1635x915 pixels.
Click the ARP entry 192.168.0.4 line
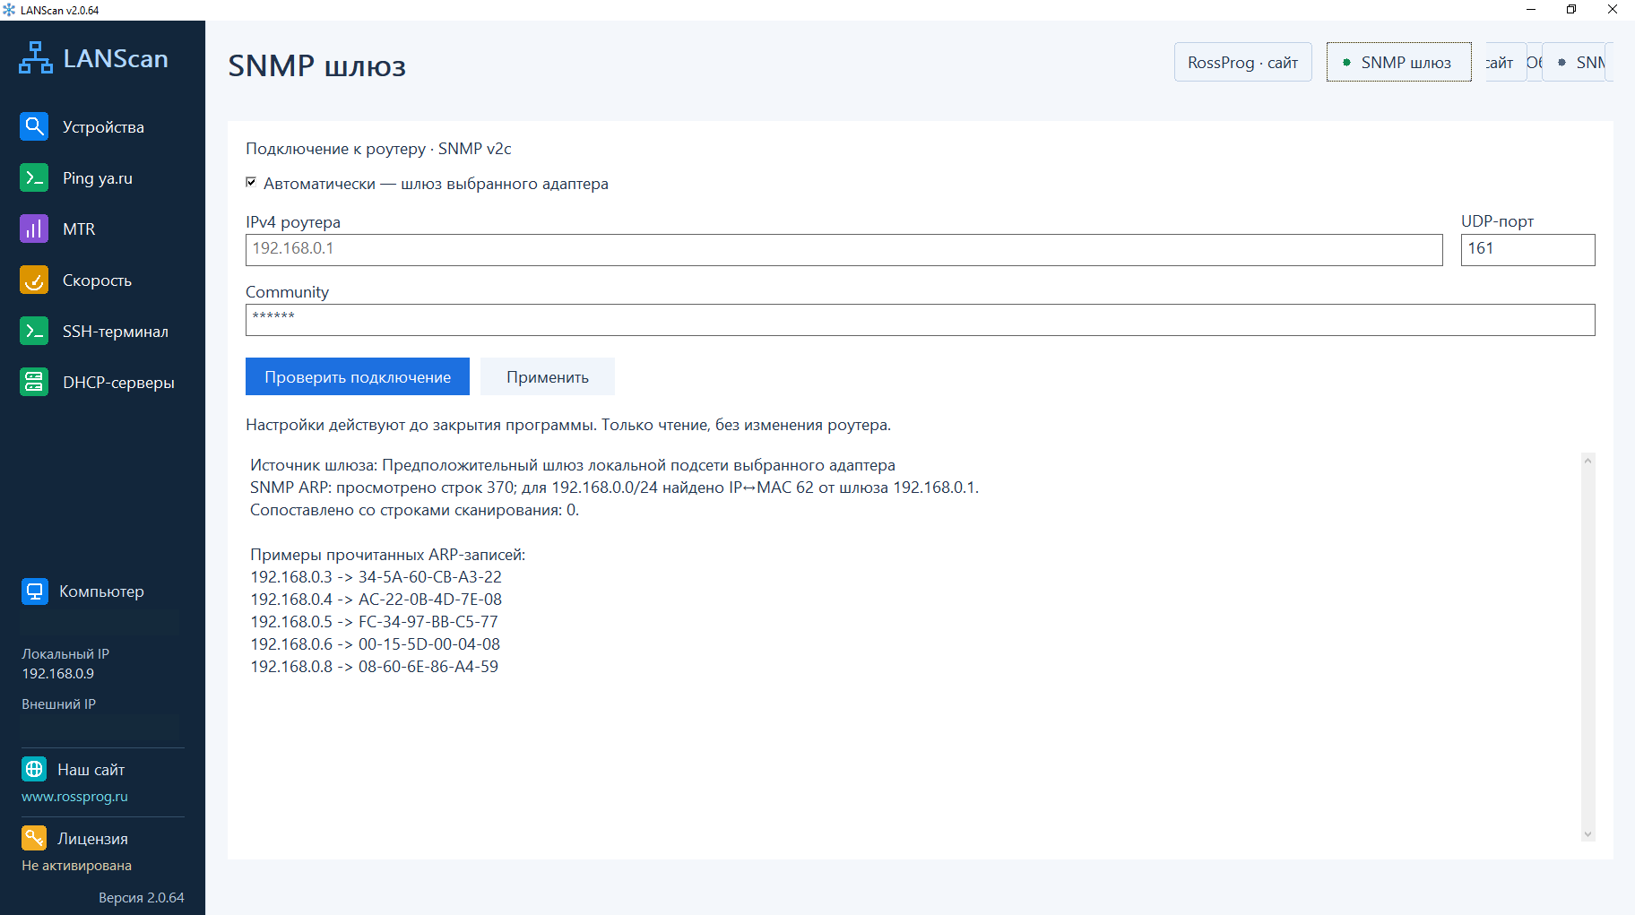[x=376, y=599]
